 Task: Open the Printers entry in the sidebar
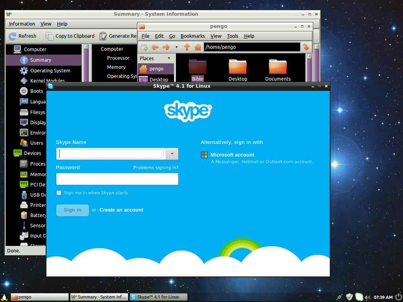tap(33, 205)
